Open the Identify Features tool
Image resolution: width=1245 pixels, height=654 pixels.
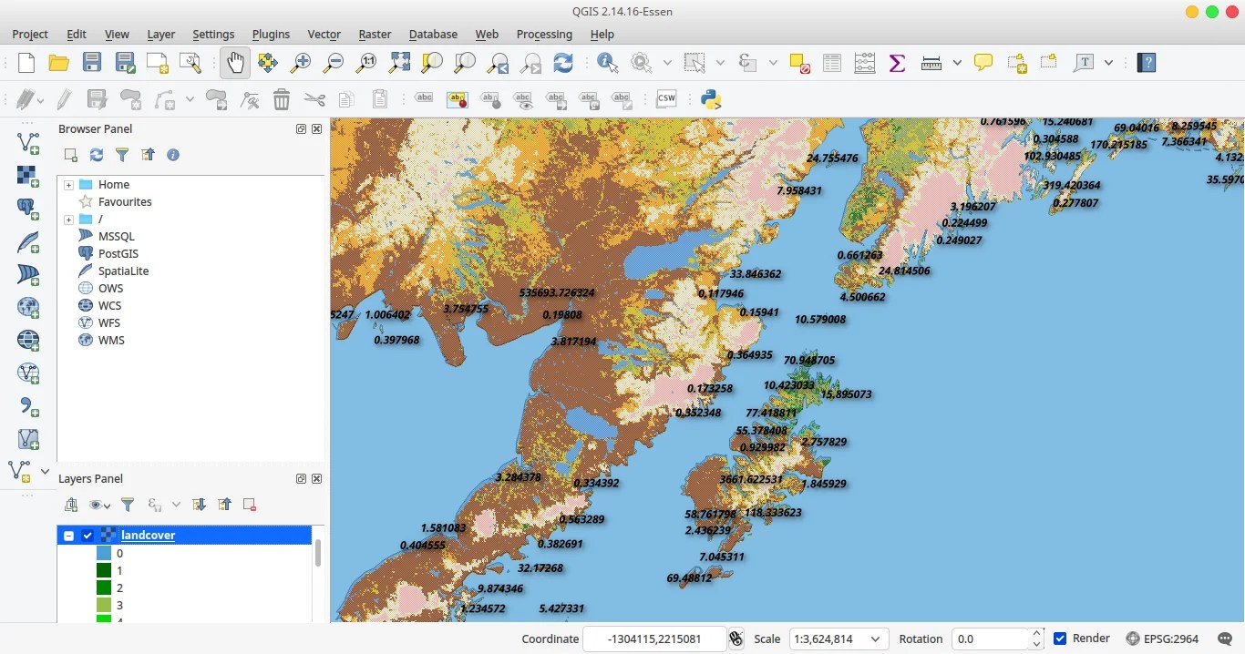coord(605,62)
